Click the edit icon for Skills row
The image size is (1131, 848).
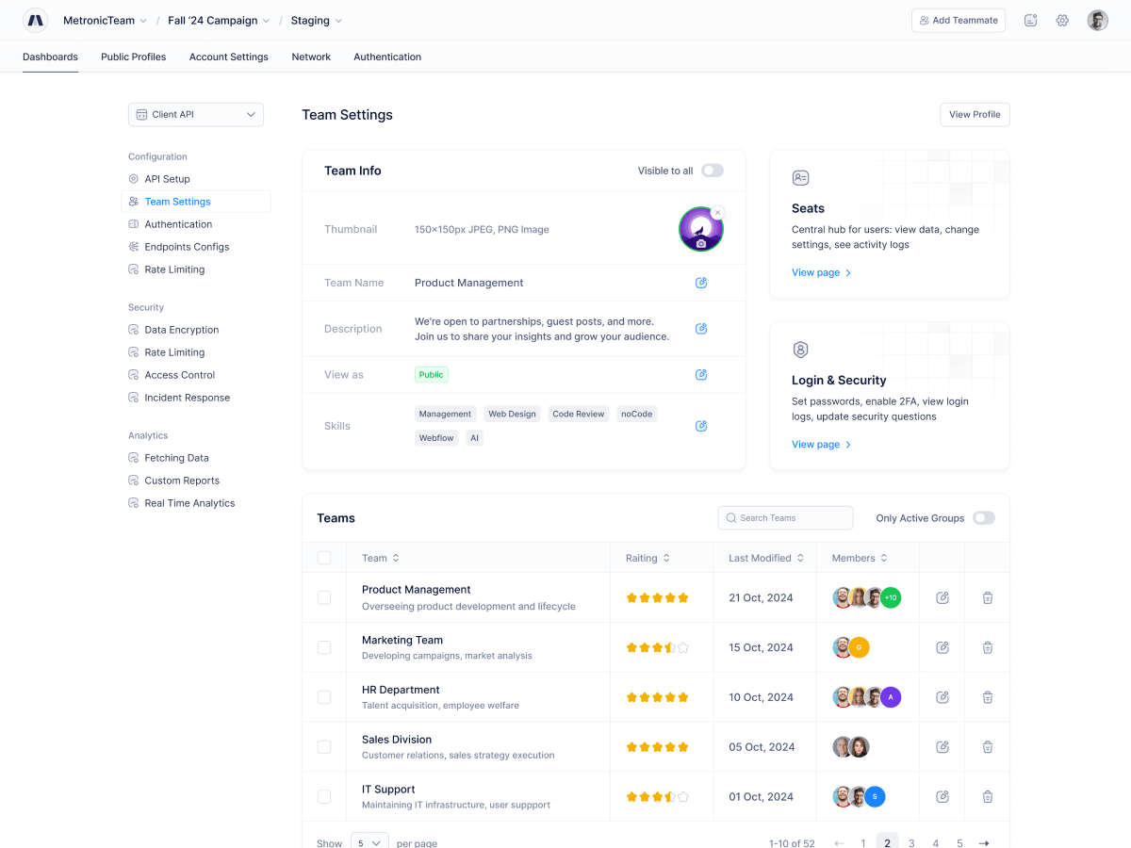coord(701,426)
